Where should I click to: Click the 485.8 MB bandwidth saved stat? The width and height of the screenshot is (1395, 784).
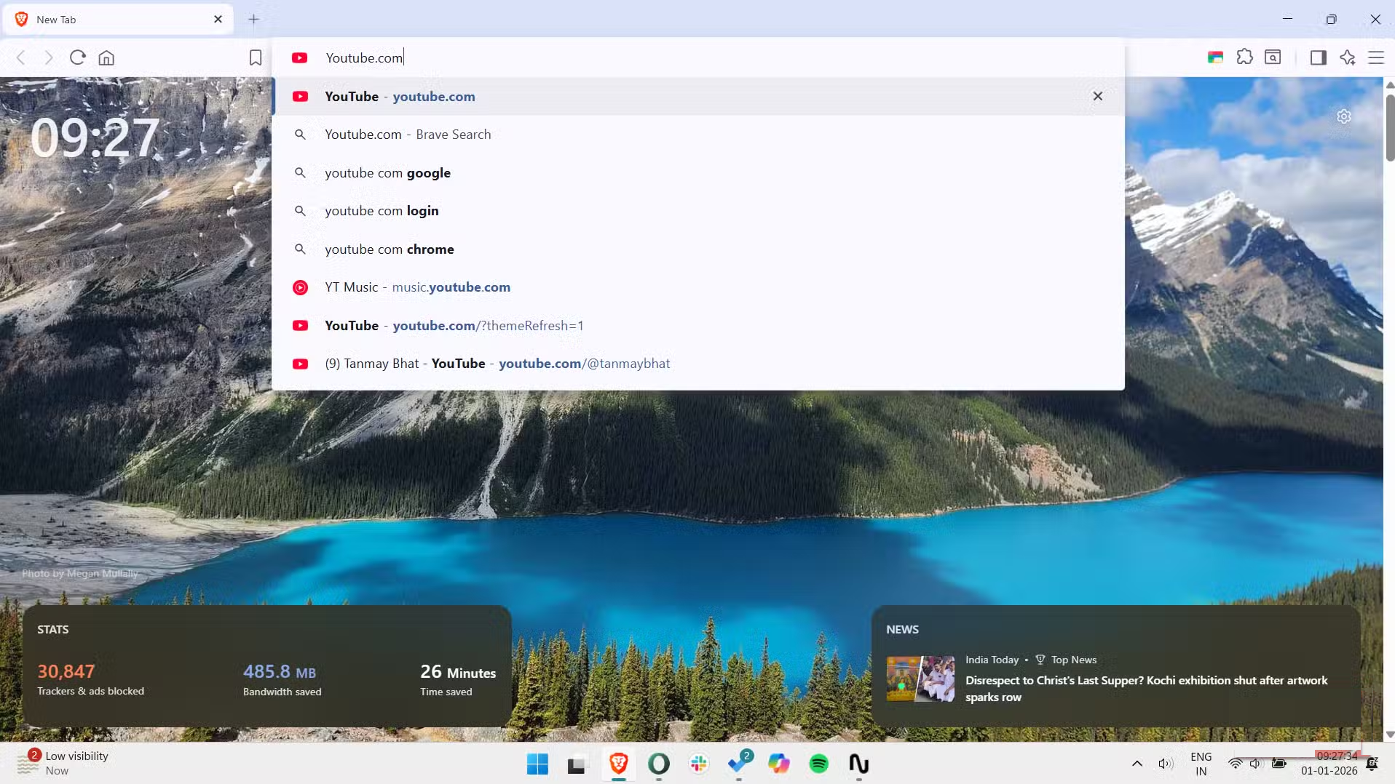tap(282, 679)
